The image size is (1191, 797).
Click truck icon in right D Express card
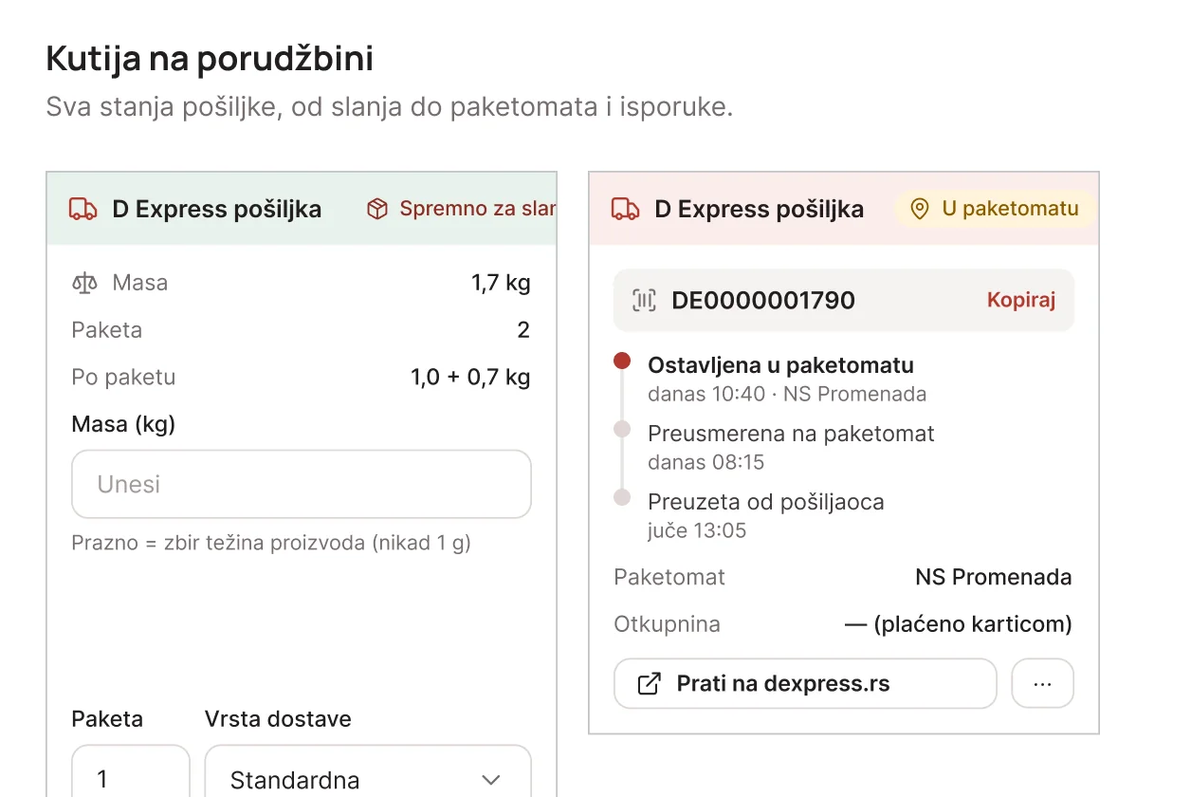[x=625, y=209]
